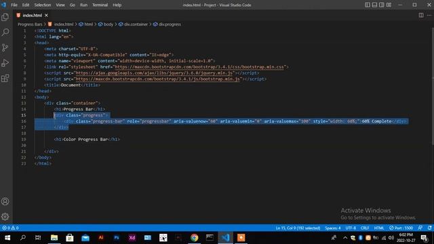This screenshot has width=434, height=244.
Task: Change indentation via Spaces: 4
Action: [333, 228]
